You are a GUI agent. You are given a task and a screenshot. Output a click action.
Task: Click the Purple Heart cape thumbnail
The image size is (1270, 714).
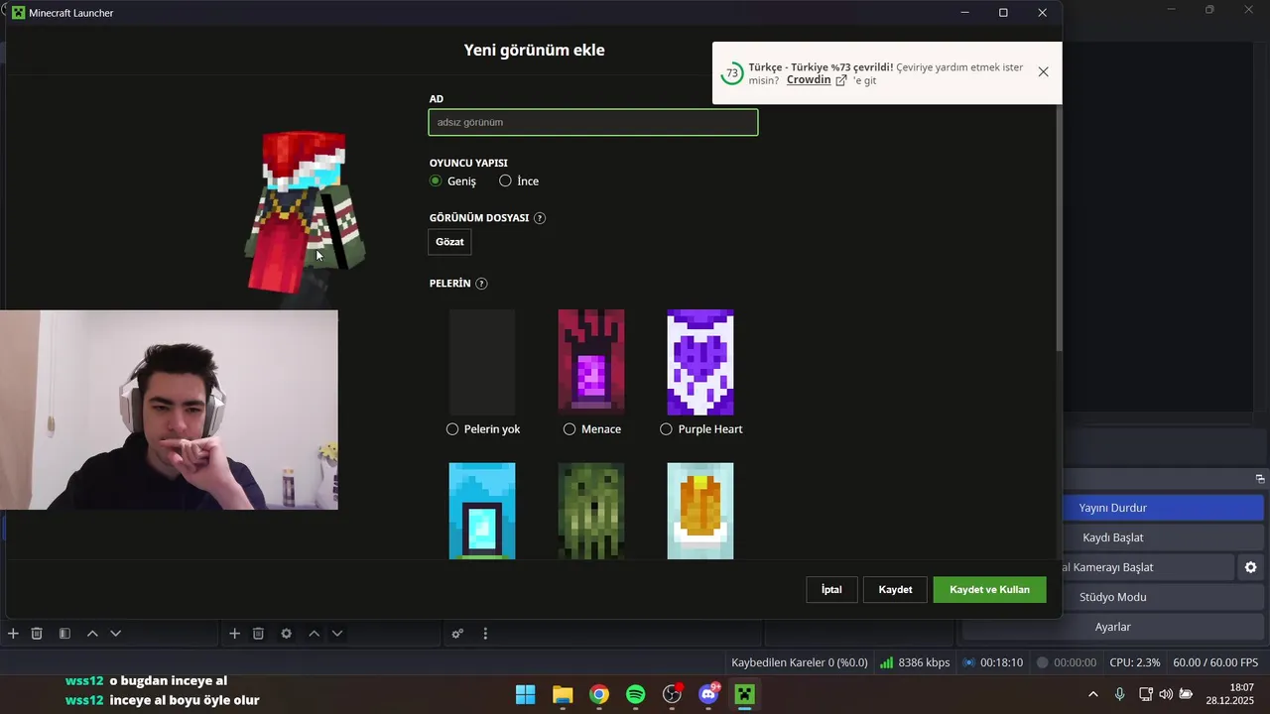(700, 362)
